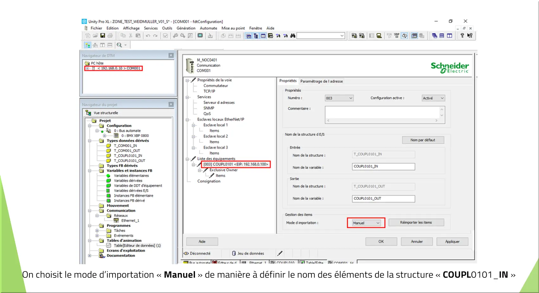Screen dimensions: 539x293
Task: Select the Consignation tree item
Action: click(209, 181)
